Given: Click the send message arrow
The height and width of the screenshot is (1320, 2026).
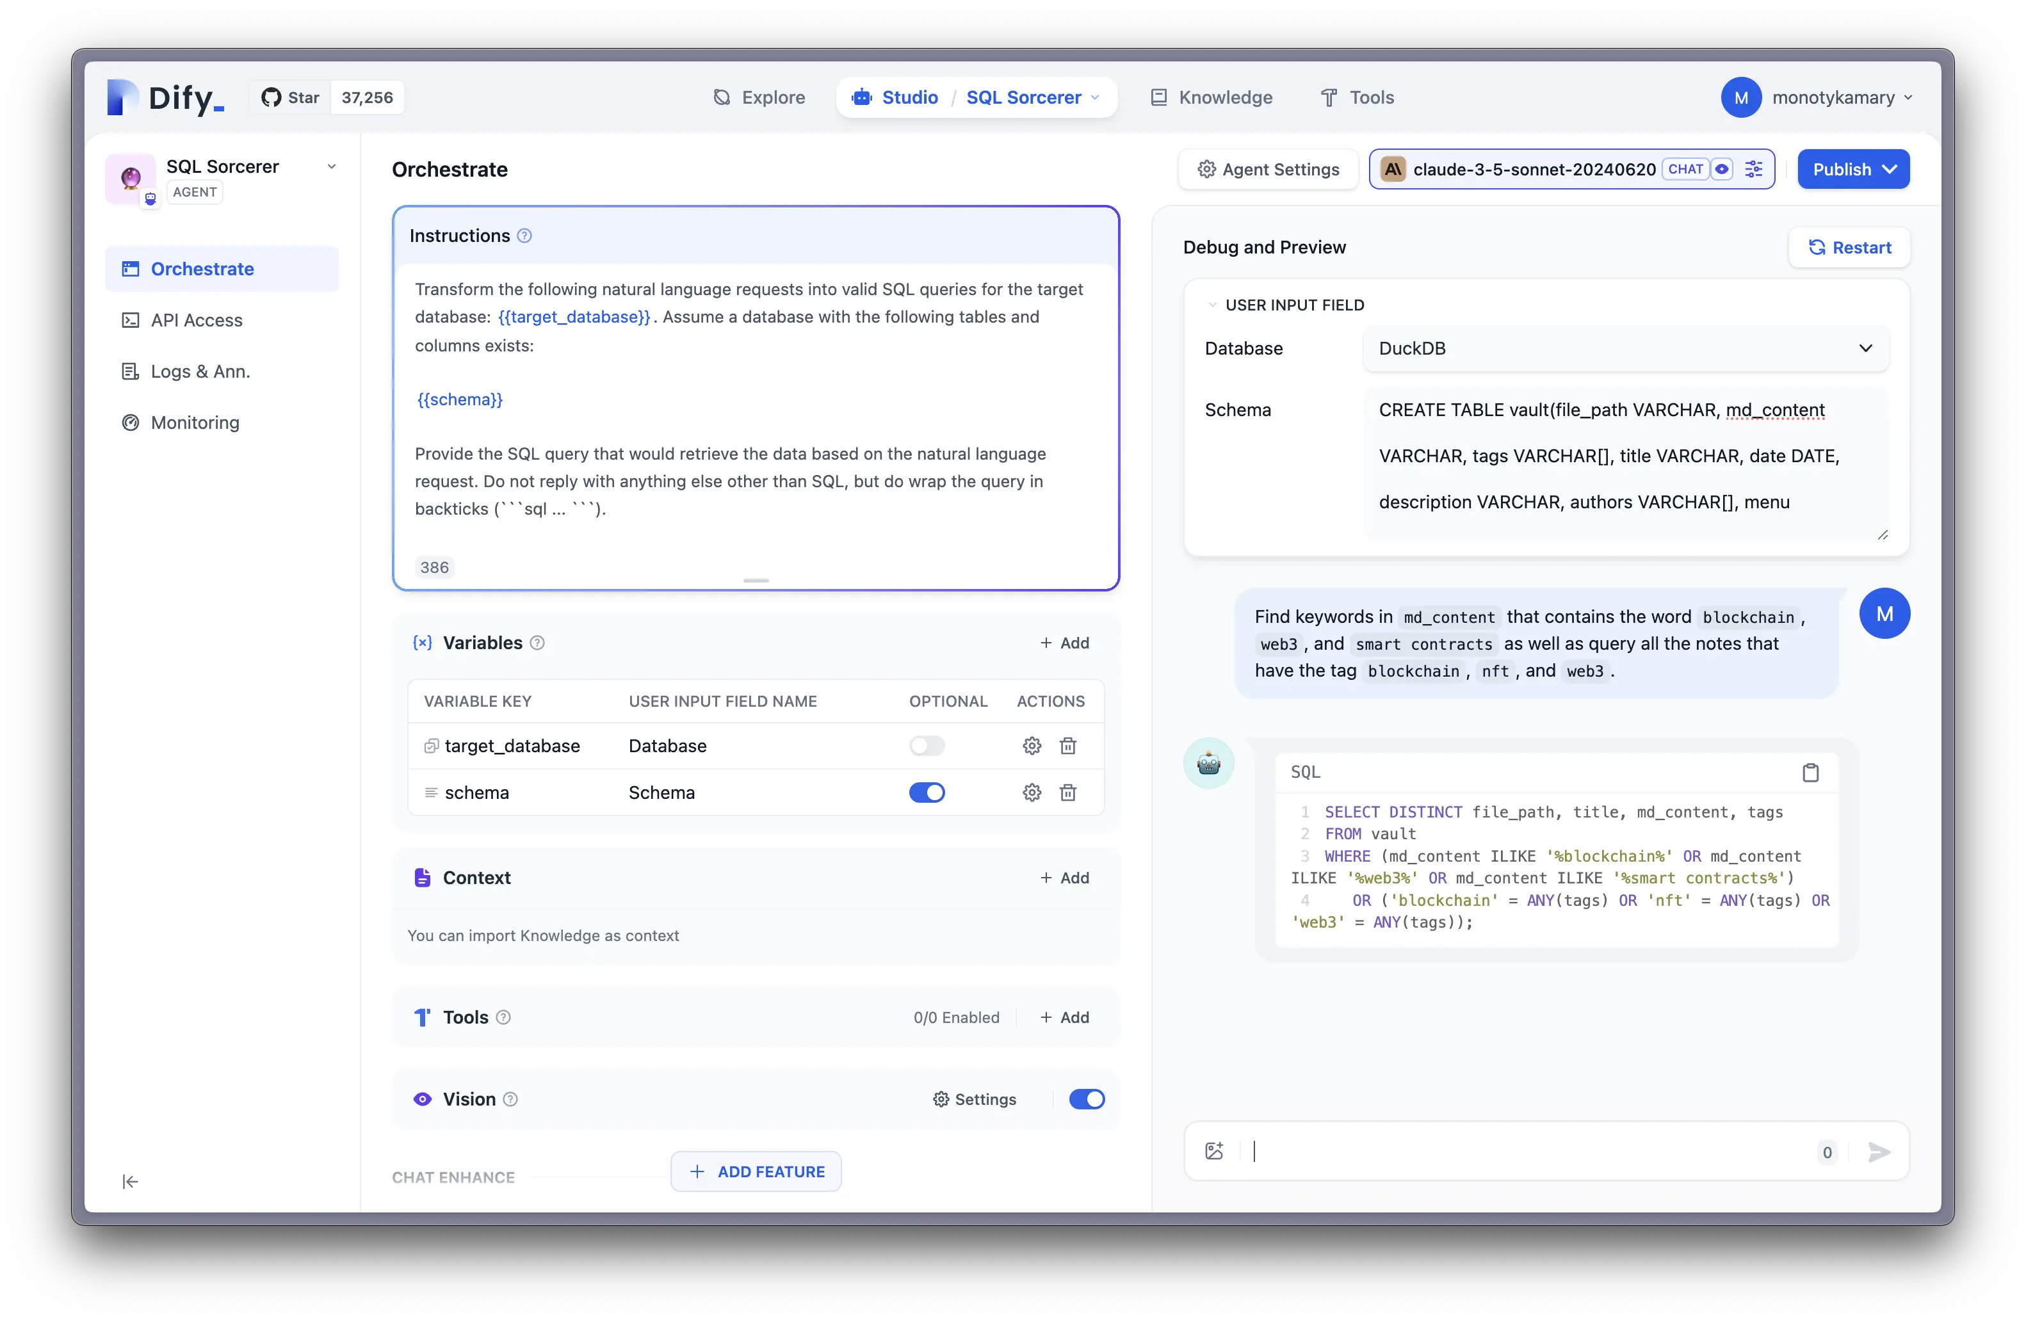Looking at the screenshot, I should pyautogui.click(x=1879, y=1152).
